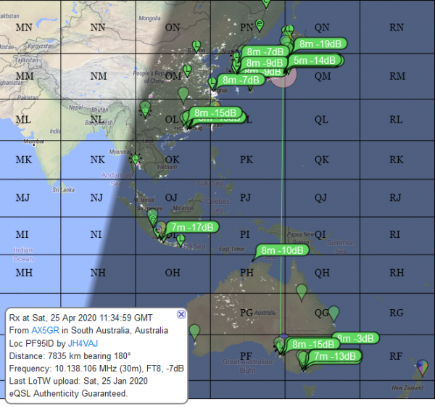The image size is (435, 407).
Task: Close the reception info popup
Action: 181,314
